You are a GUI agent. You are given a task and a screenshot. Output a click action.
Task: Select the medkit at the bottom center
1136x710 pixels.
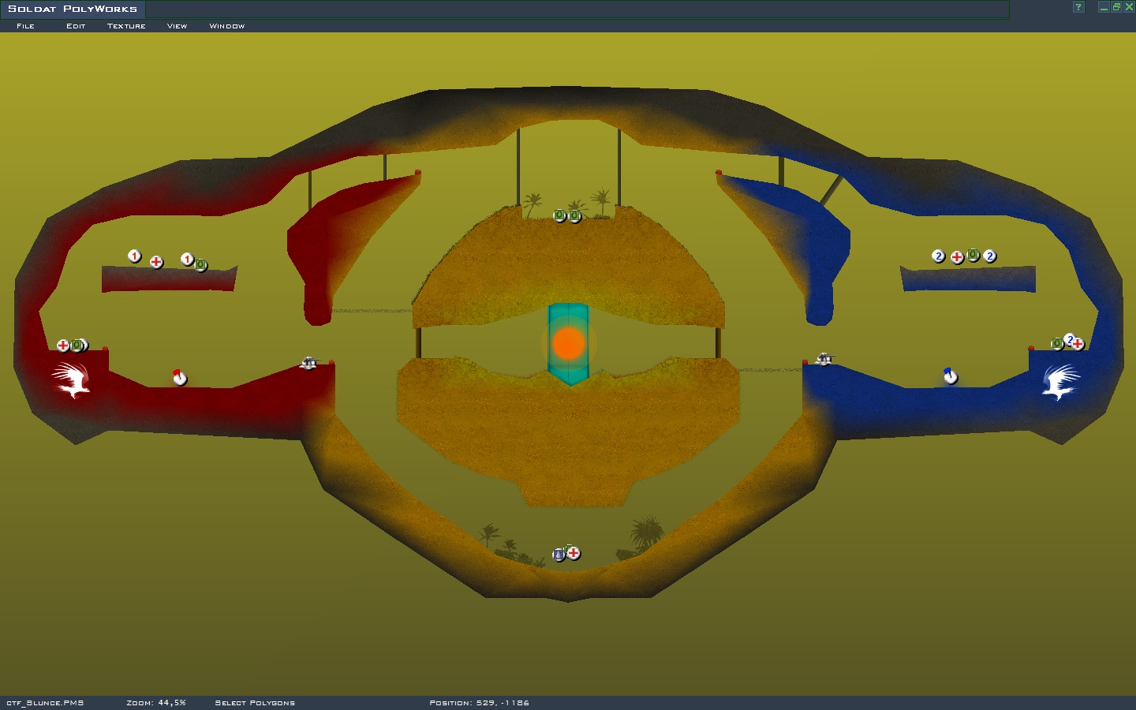coord(574,554)
